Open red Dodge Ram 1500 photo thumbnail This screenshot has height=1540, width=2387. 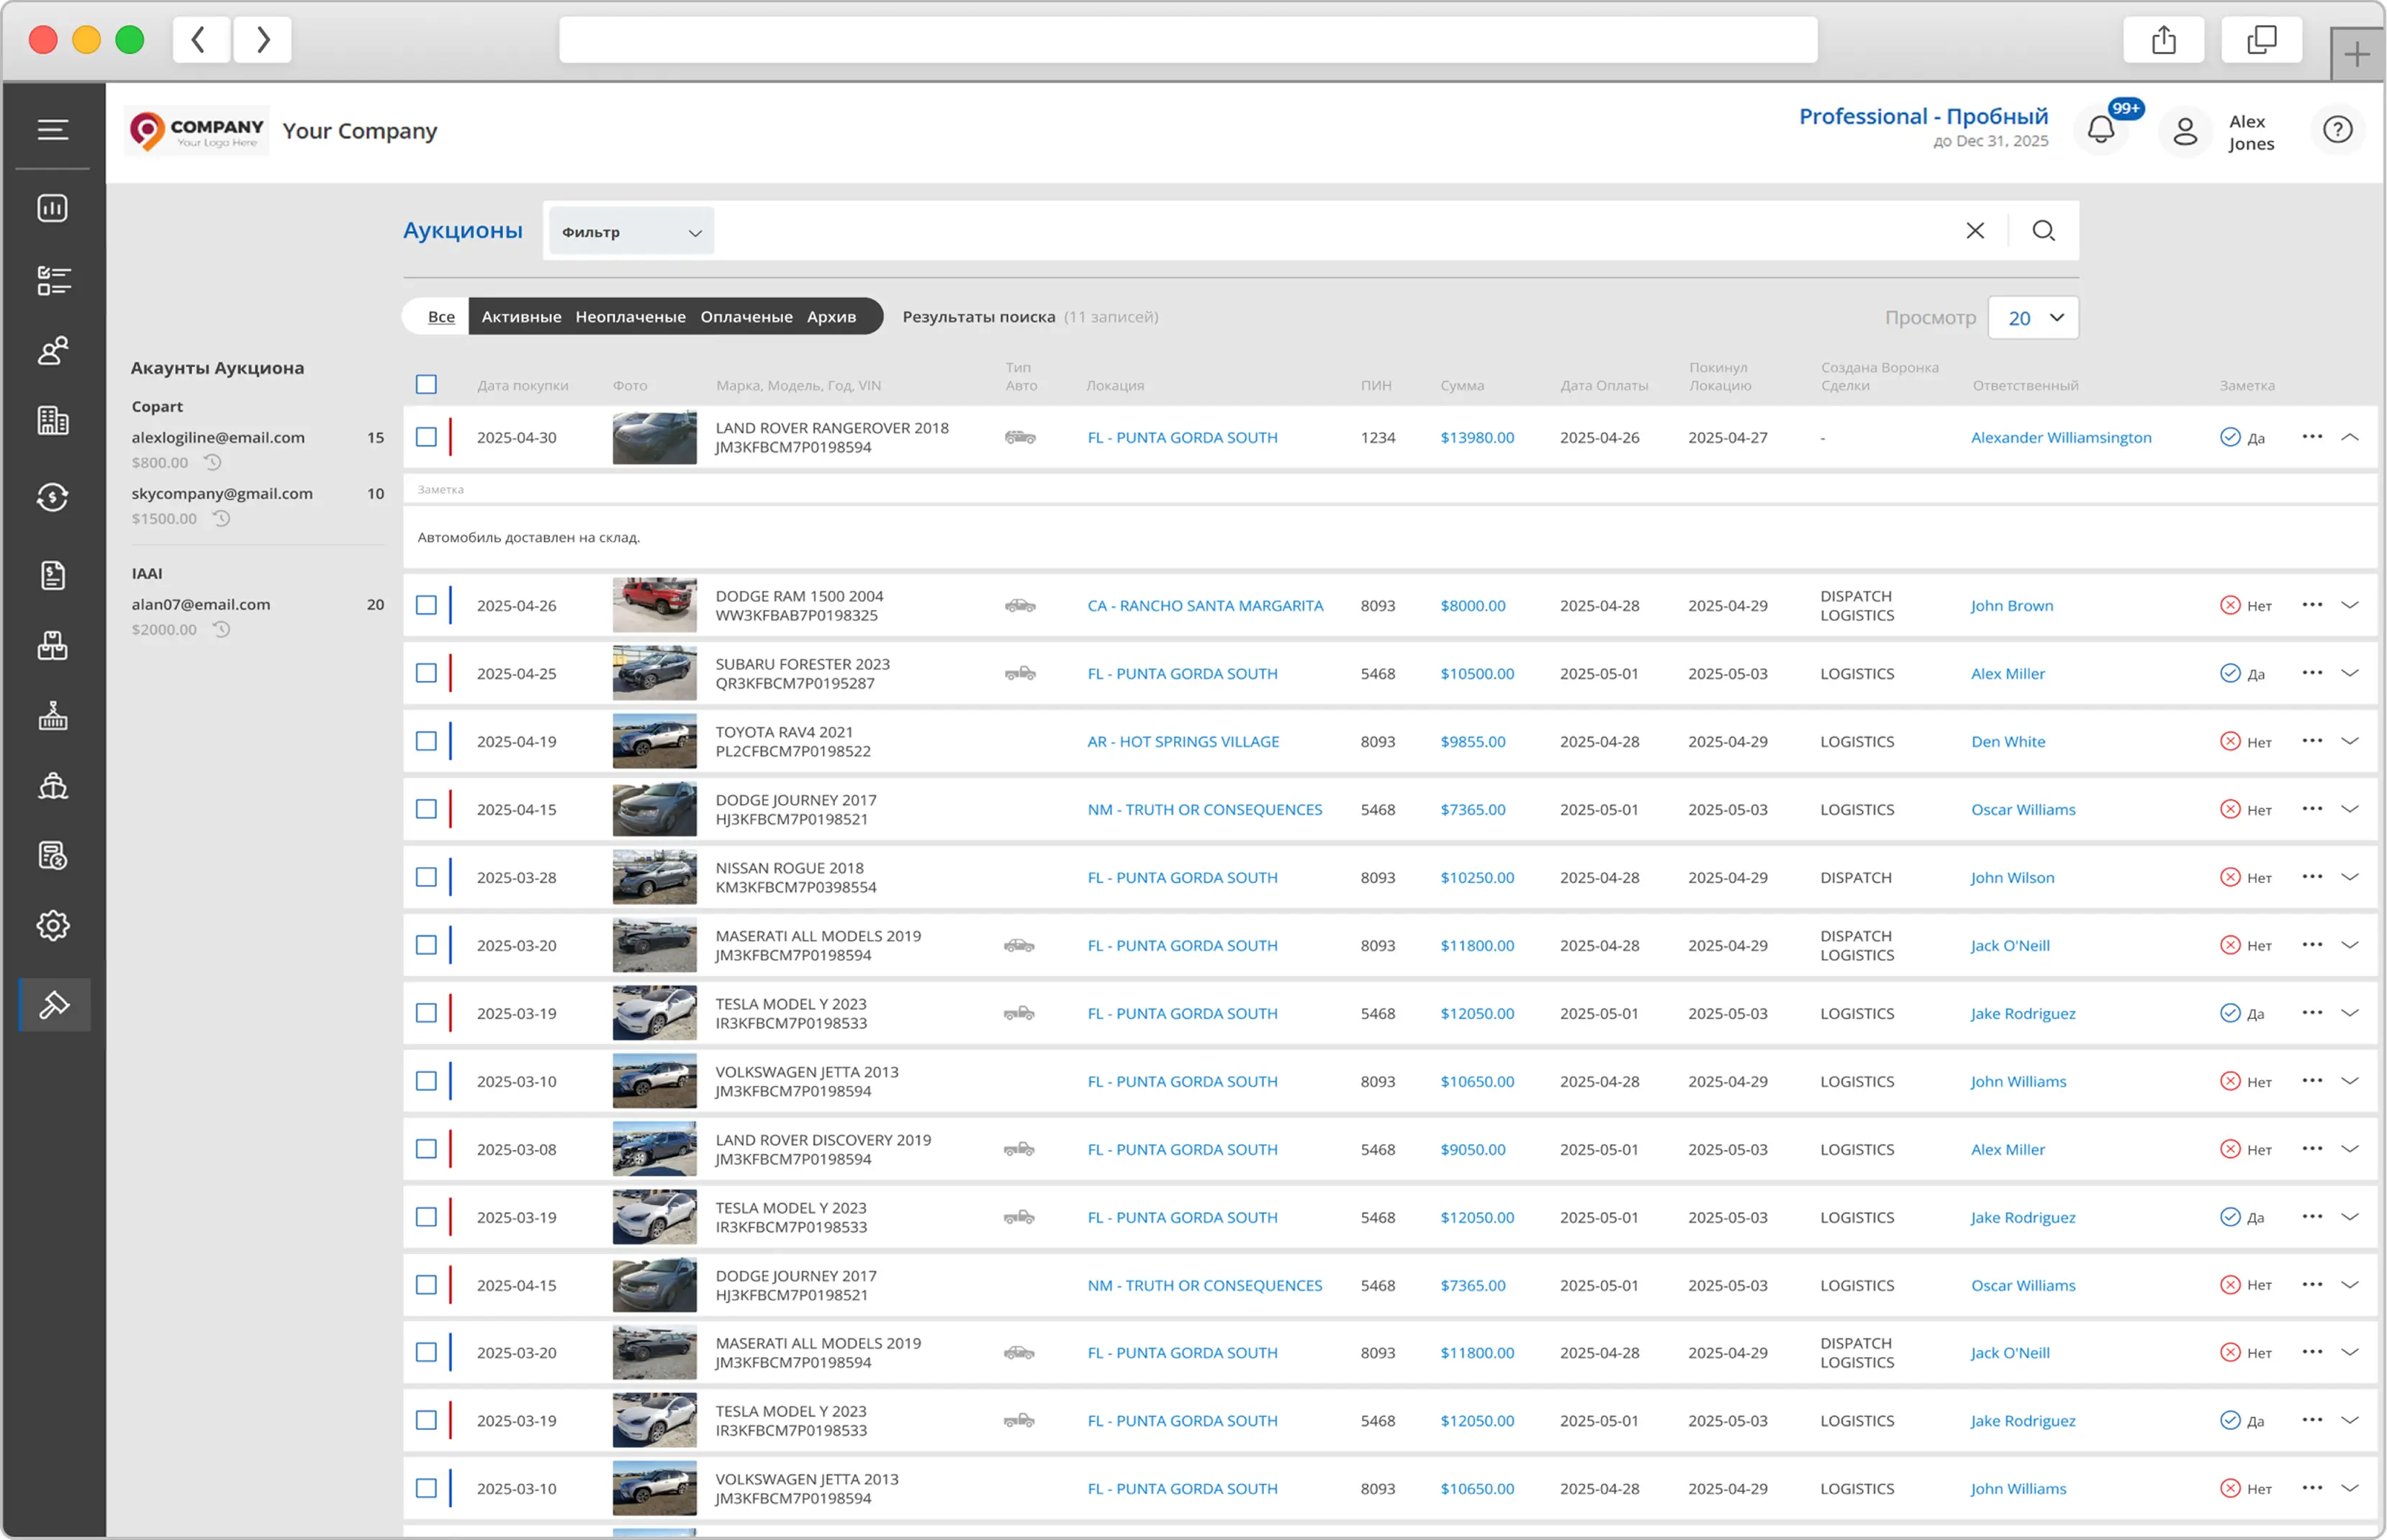coord(654,605)
